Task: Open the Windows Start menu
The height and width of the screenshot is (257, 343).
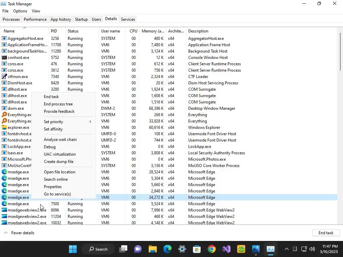Action: coord(73,249)
